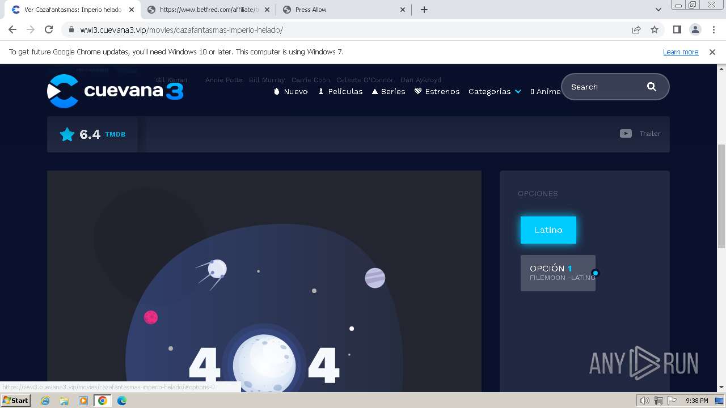Viewport: 726px width, 408px height.
Task: Open the browser side panel
Action: coord(677,29)
